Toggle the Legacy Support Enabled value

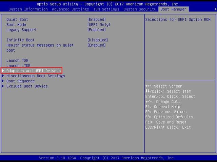[97, 30]
